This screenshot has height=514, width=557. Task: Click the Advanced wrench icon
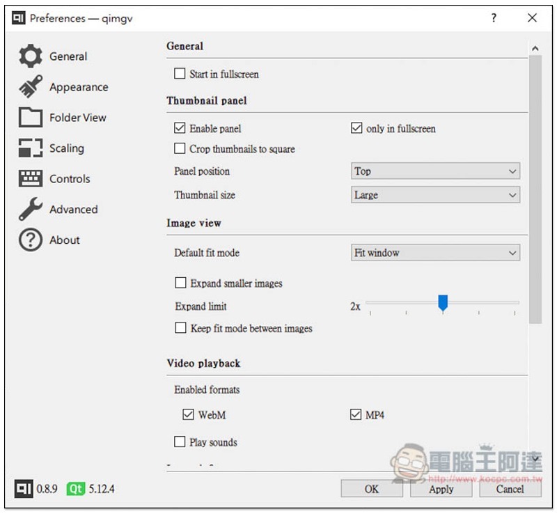(x=30, y=209)
